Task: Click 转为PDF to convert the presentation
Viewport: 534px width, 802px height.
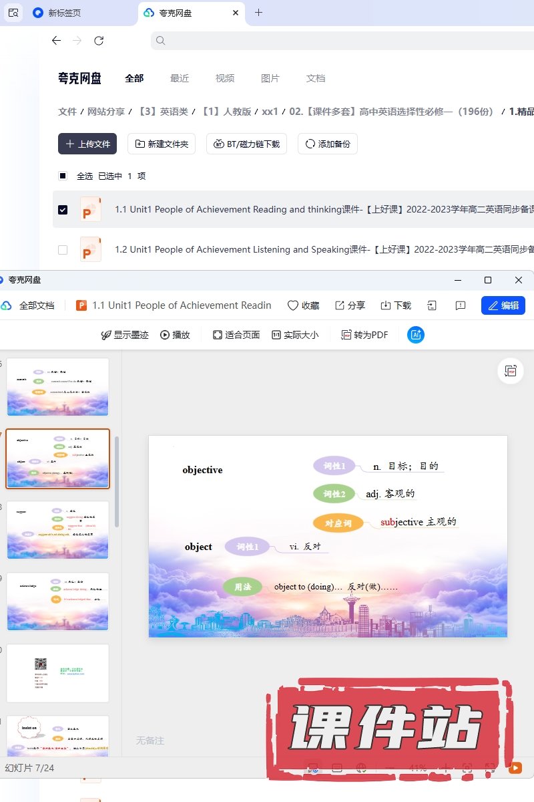Action: (364, 335)
